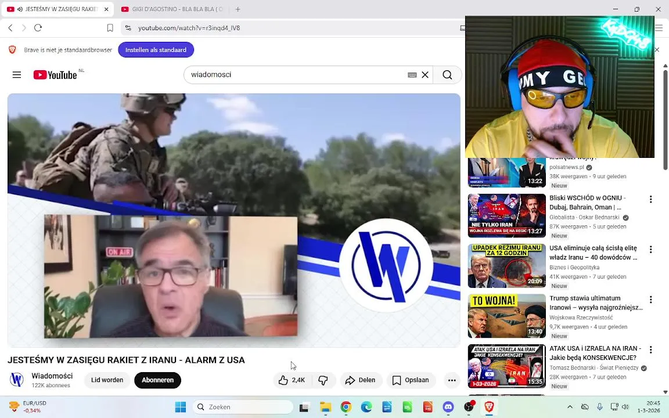This screenshot has width=669, height=418.
Task: Open the on-screen keyboard in the search box
Action: click(412, 75)
